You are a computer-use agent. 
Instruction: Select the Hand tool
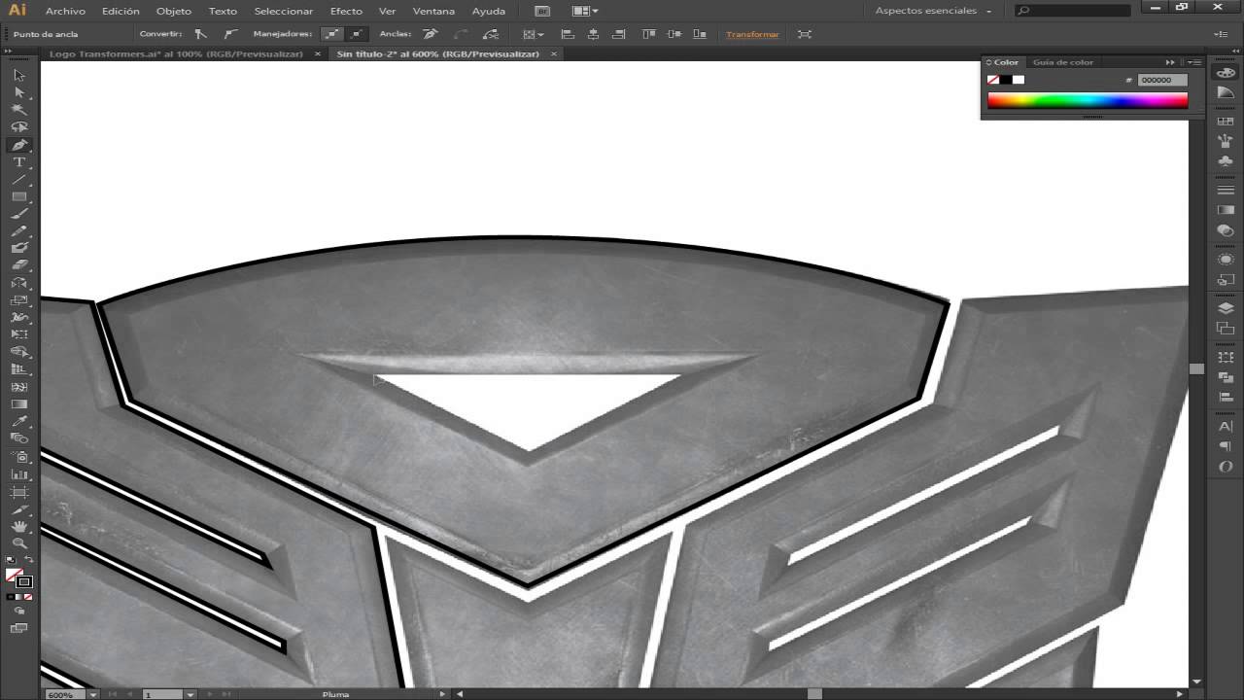(x=18, y=526)
